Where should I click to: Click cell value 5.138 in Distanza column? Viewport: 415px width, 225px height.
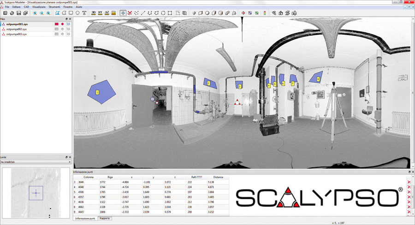tap(211, 182)
